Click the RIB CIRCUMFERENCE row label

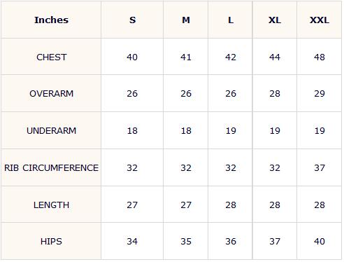[x=51, y=168]
